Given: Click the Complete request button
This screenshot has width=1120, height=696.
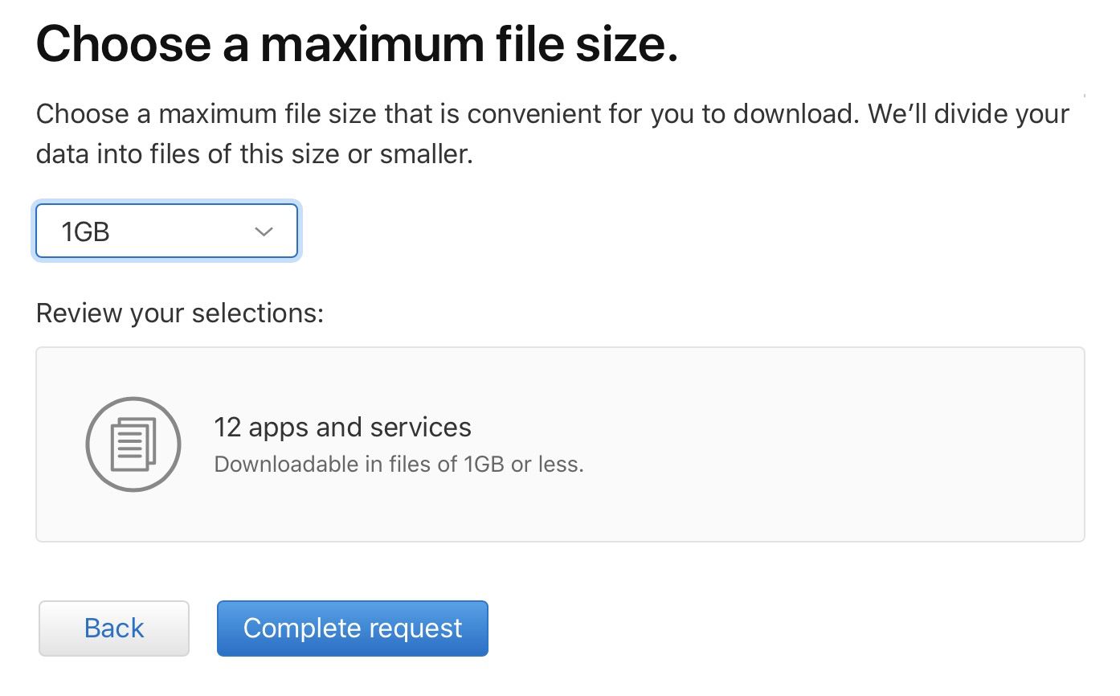Looking at the screenshot, I should 352,628.
